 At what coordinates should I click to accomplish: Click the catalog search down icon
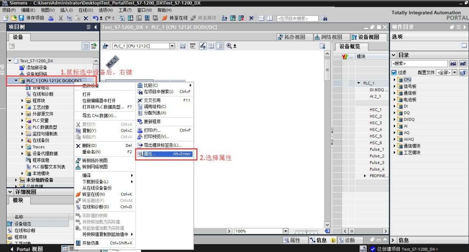[453, 64]
